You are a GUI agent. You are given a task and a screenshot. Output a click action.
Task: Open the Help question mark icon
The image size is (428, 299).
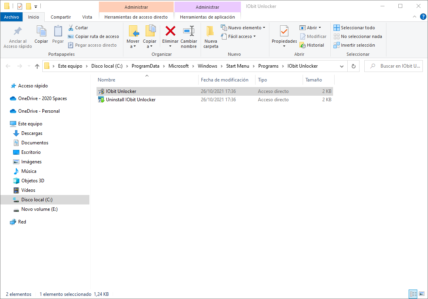tap(423, 17)
